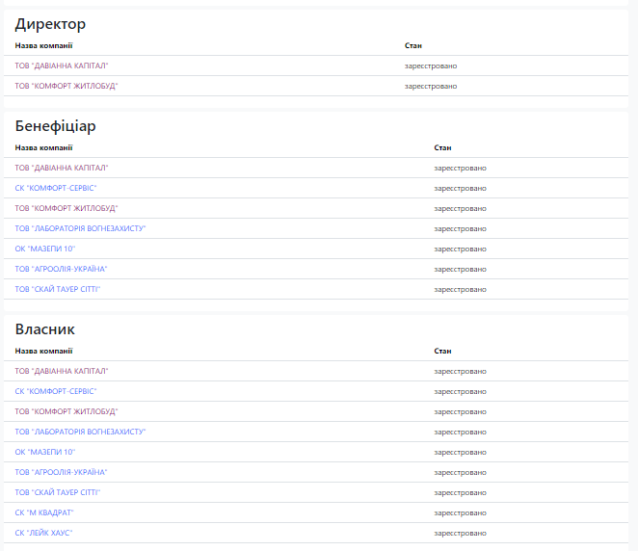This screenshot has width=638, height=551.
Task: Open ТОВ "КОМФОРТ ЖИТЛОБУД" in Власник list
Action: coord(66,411)
